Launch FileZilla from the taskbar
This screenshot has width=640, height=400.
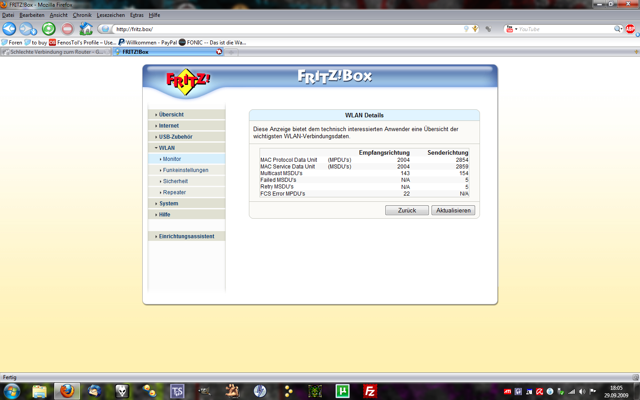[370, 391]
